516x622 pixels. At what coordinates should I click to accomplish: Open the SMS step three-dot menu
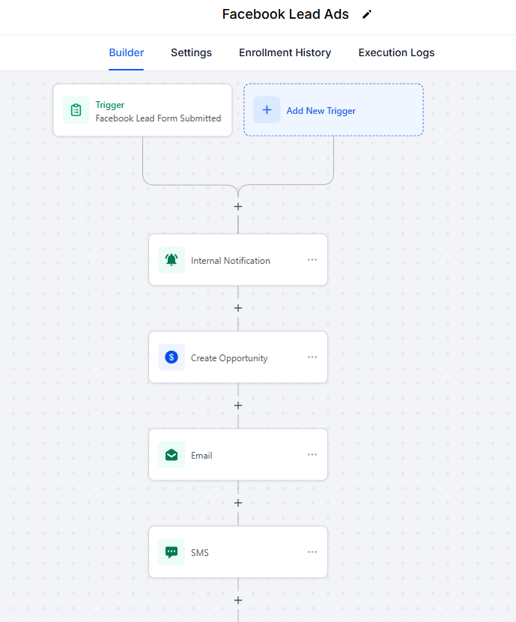tap(312, 552)
